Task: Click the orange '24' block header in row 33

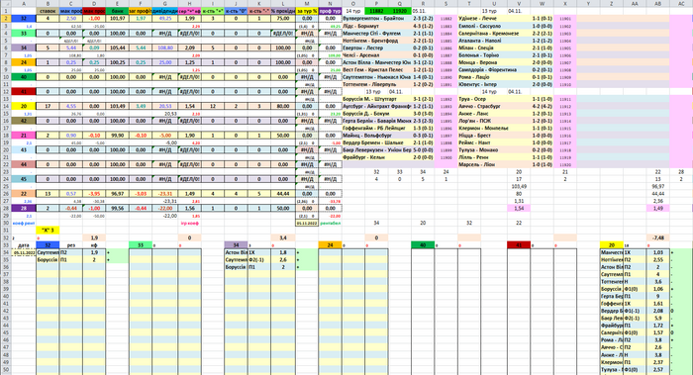Action: [330, 245]
